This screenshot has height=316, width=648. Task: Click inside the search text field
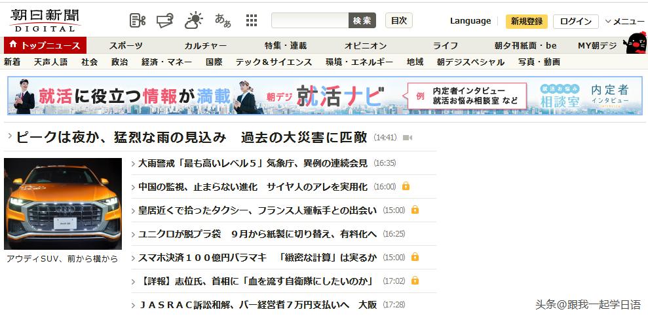(310, 20)
